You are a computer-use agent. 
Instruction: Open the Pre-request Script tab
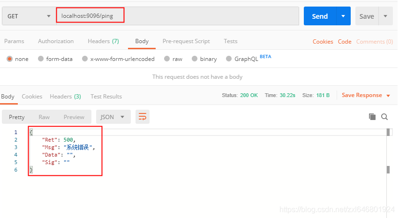[186, 41]
